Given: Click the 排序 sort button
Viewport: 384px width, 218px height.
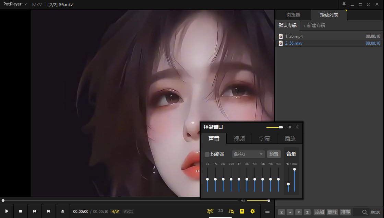Looking at the screenshot, I should coord(346,212).
